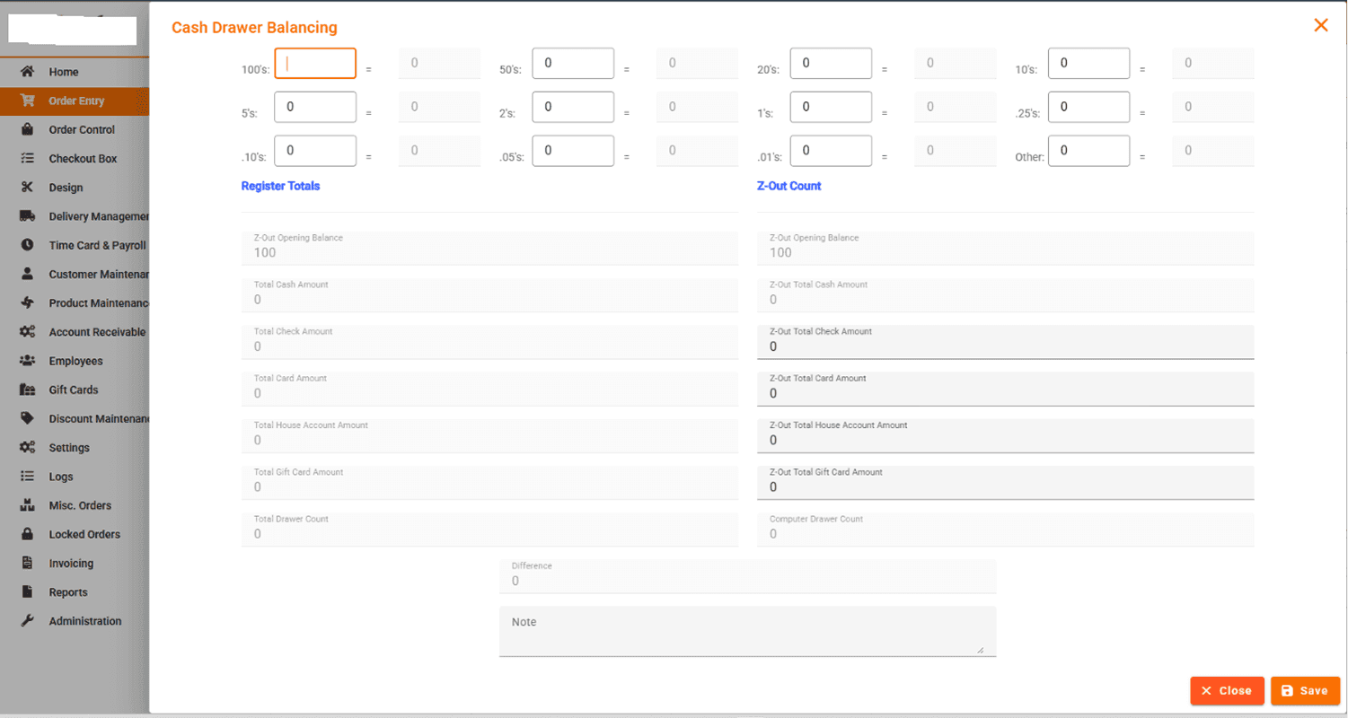Click the Time Card & Payroll clock icon
The width and height of the screenshot is (1348, 718).
28,245
